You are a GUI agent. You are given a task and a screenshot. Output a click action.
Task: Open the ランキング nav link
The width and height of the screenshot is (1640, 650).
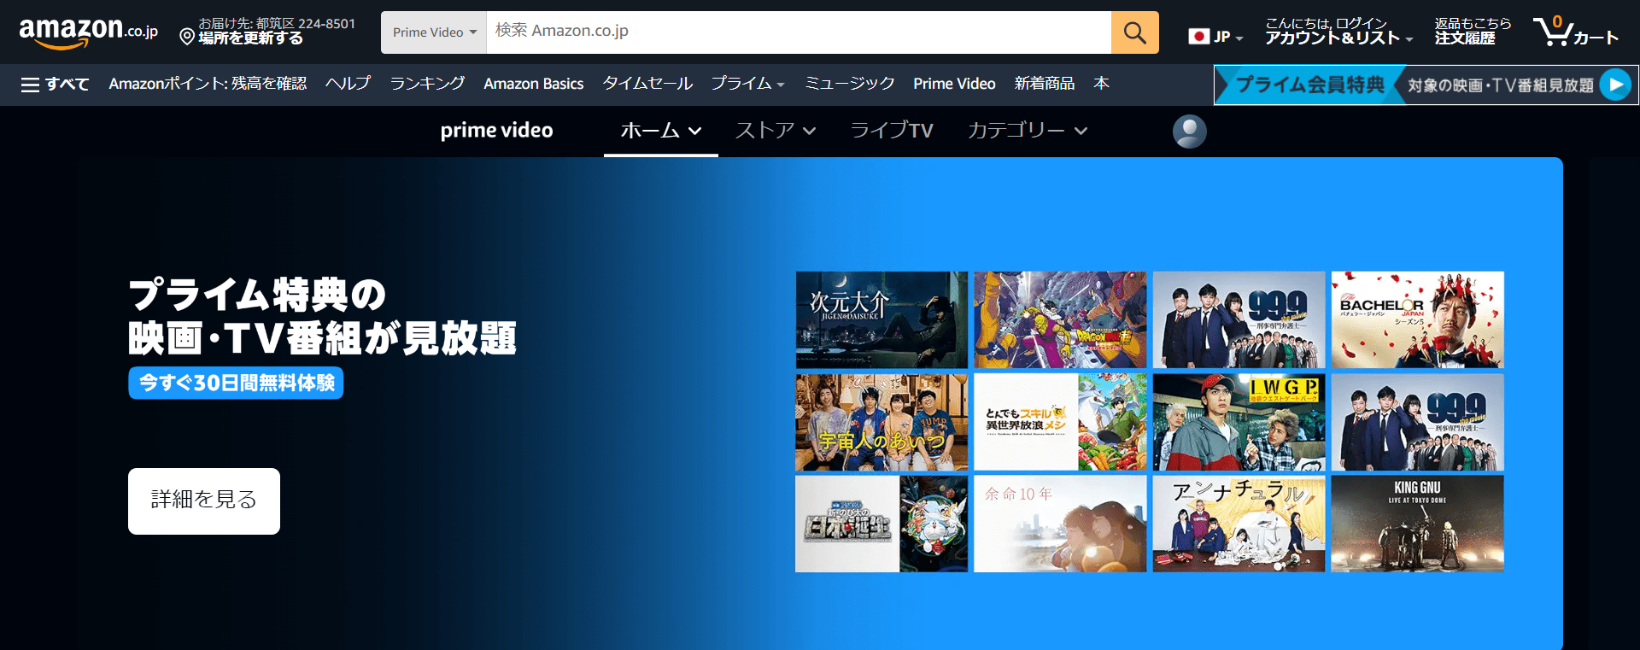pos(427,84)
